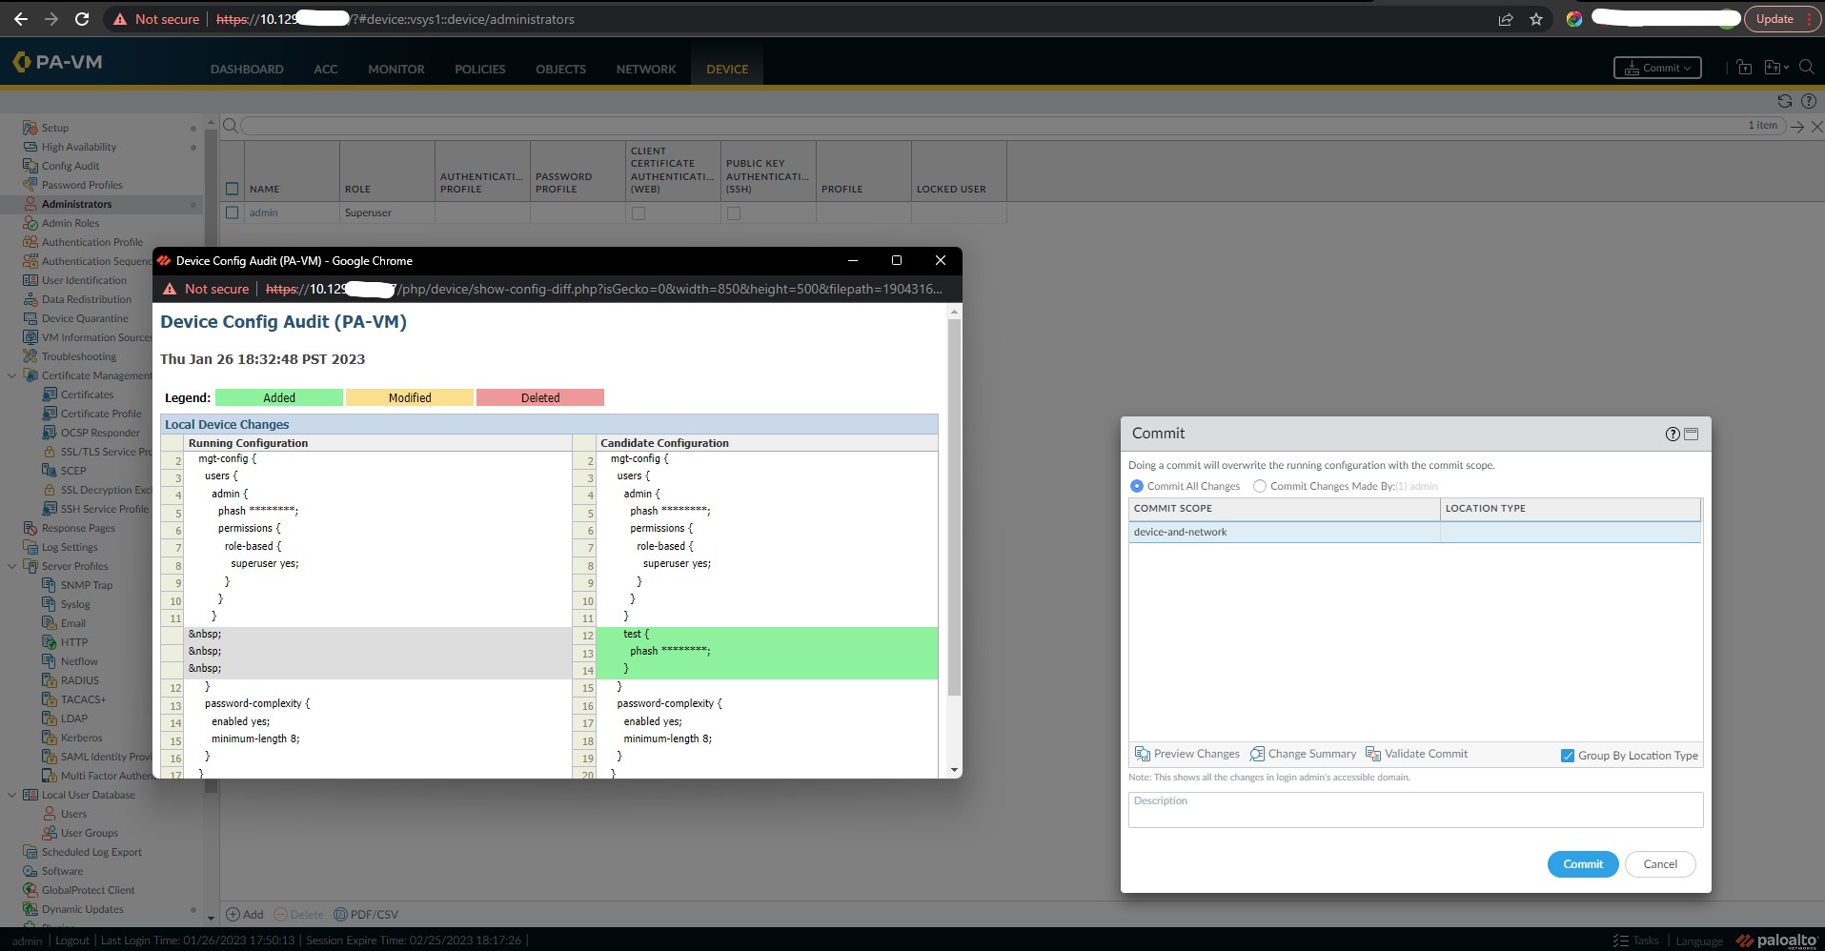Open the OBJECTS tab

559,69
